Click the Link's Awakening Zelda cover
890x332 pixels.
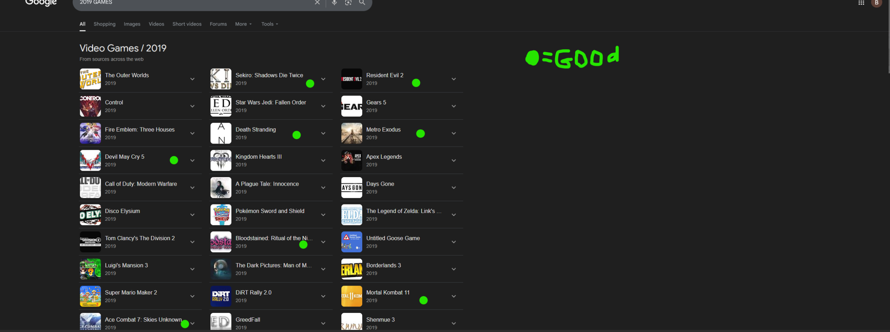(352, 215)
